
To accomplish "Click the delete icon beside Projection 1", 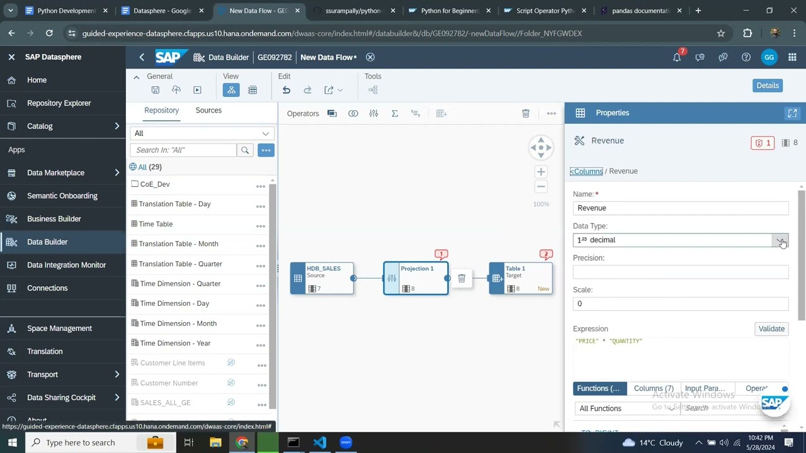I will (x=462, y=278).
